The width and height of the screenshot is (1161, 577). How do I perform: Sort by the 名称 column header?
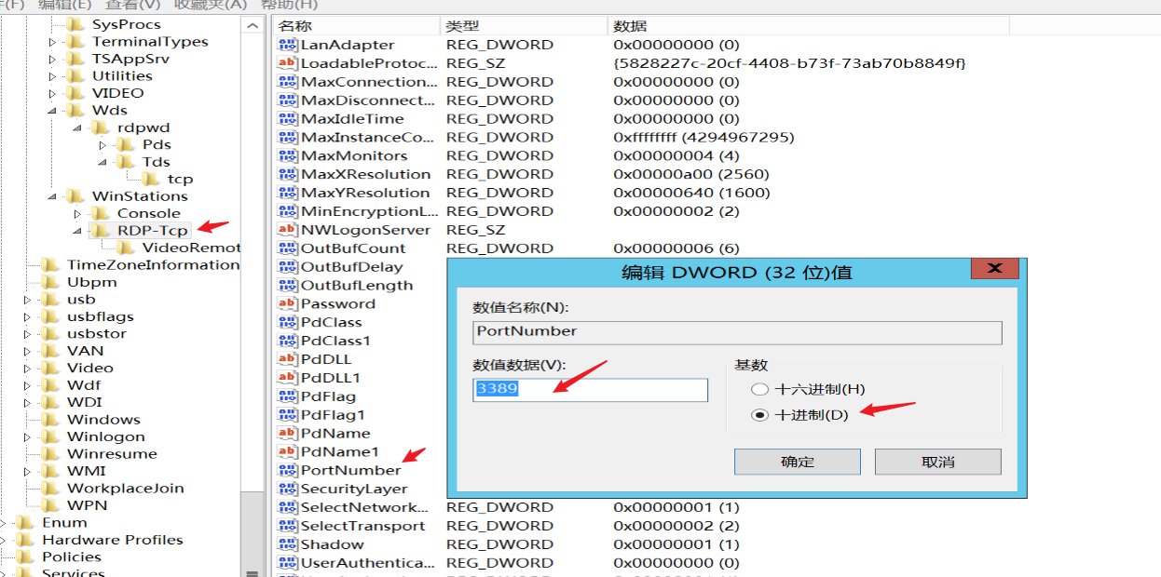356,26
